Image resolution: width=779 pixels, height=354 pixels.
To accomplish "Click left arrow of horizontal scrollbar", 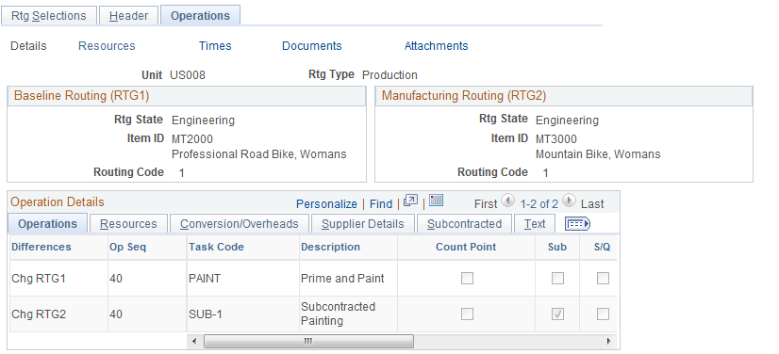I will click(194, 341).
